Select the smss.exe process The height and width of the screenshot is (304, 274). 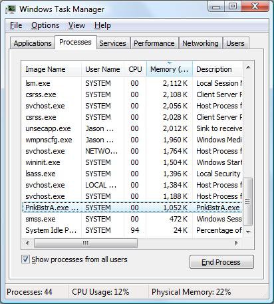(132, 219)
